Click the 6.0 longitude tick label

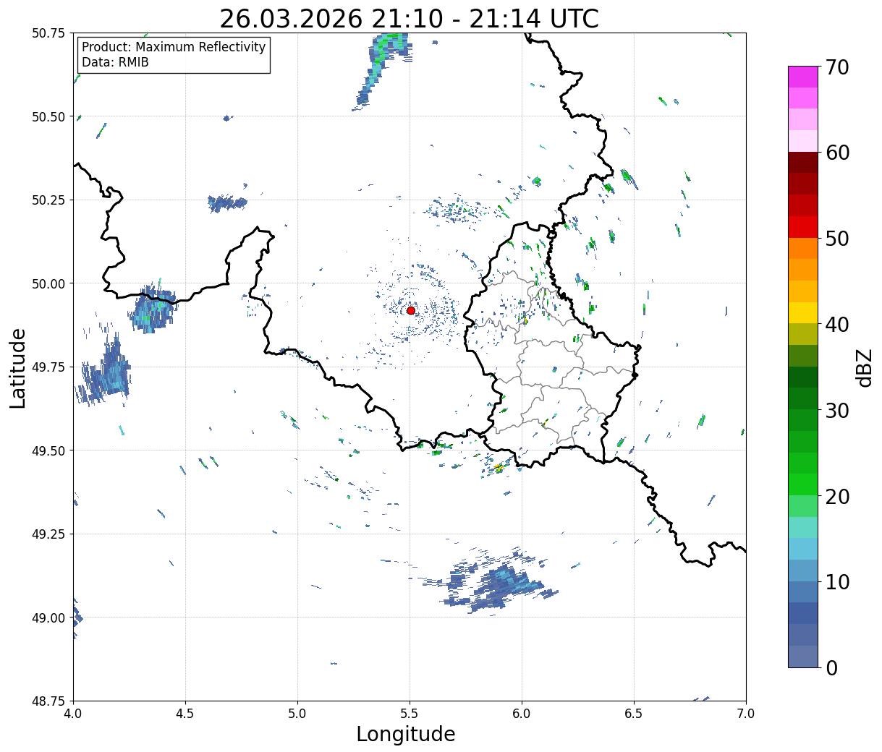(522, 713)
